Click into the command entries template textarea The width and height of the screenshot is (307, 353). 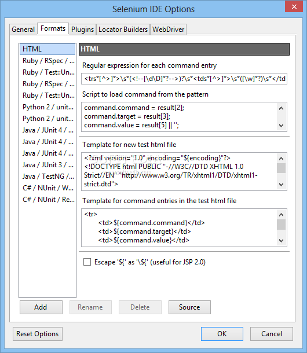tap(179, 227)
